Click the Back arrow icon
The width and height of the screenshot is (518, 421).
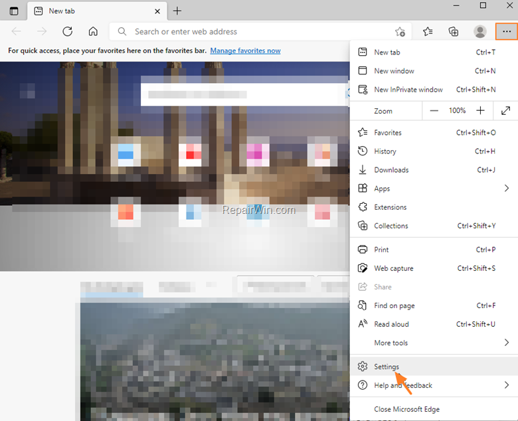16,31
